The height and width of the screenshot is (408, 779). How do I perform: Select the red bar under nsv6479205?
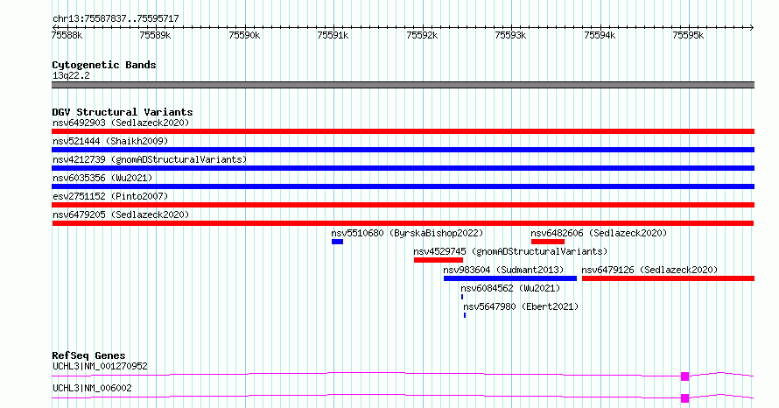coord(403,223)
